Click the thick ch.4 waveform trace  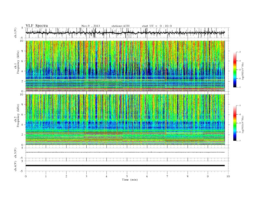(125, 166)
